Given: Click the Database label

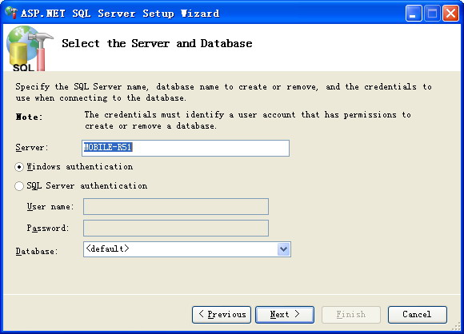Looking at the screenshot, I should tap(36, 251).
